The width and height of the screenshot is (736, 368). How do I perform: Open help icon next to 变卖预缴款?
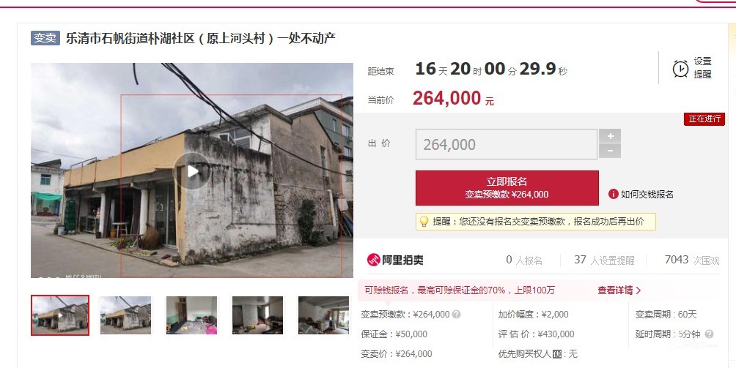(x=456, y=315)
